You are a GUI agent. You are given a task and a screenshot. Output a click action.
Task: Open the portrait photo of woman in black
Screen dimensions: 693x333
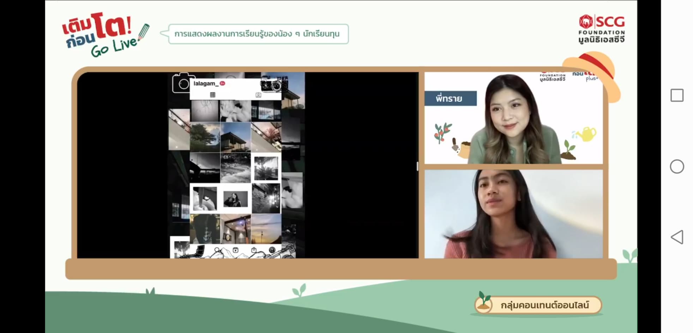[235, 199]
